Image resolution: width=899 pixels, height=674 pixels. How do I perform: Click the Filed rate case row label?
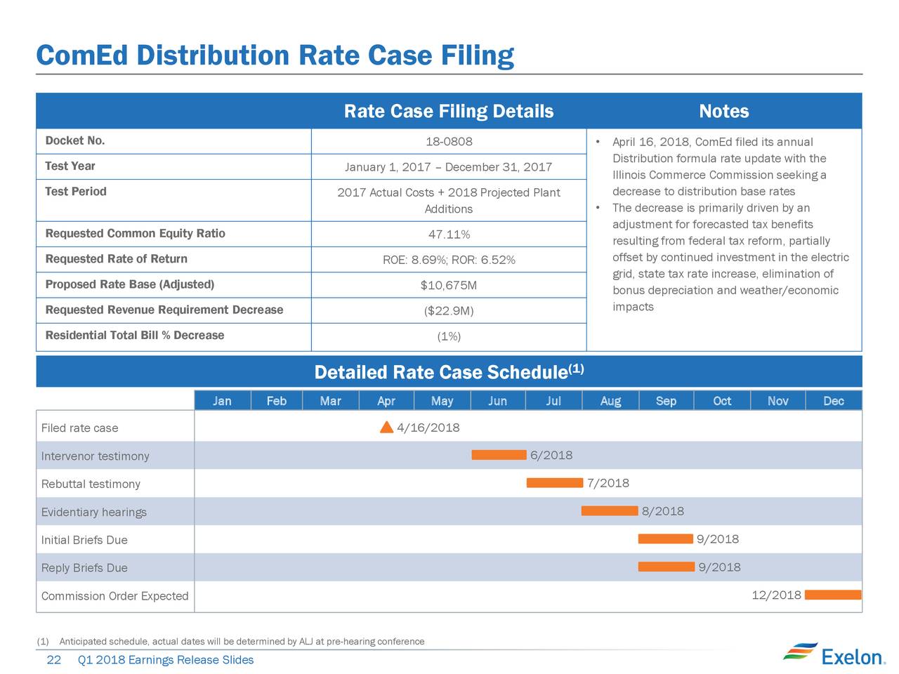79,428
